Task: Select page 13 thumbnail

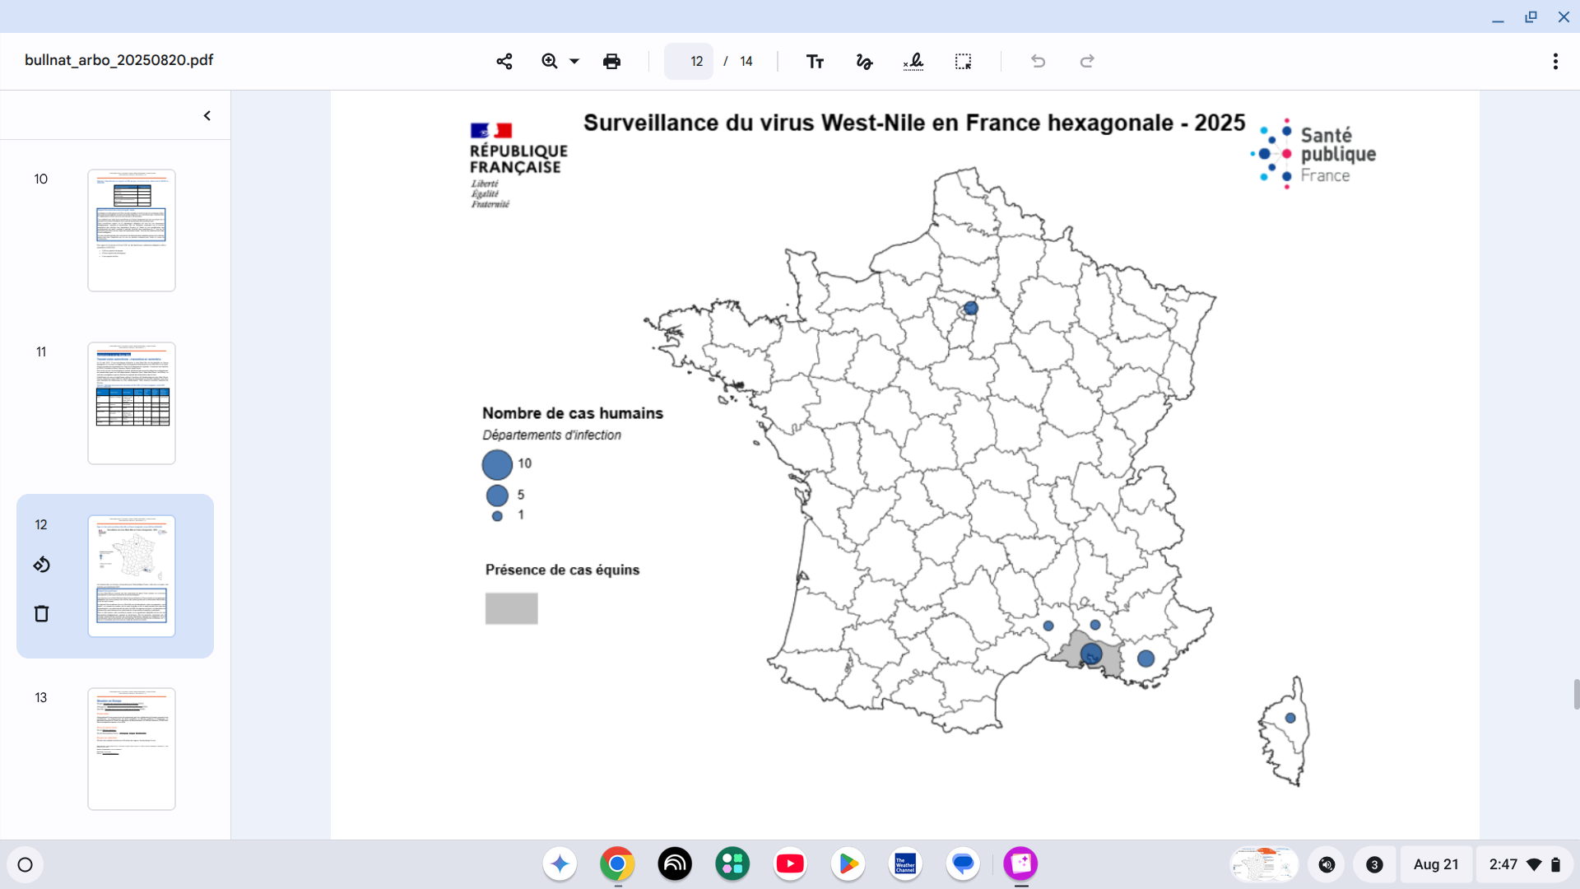Action: (132, 749)
